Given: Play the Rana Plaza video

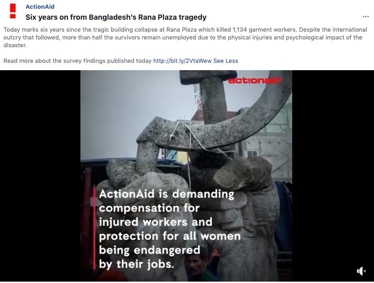Looking at the screenshot, I should tap(186, 176).
